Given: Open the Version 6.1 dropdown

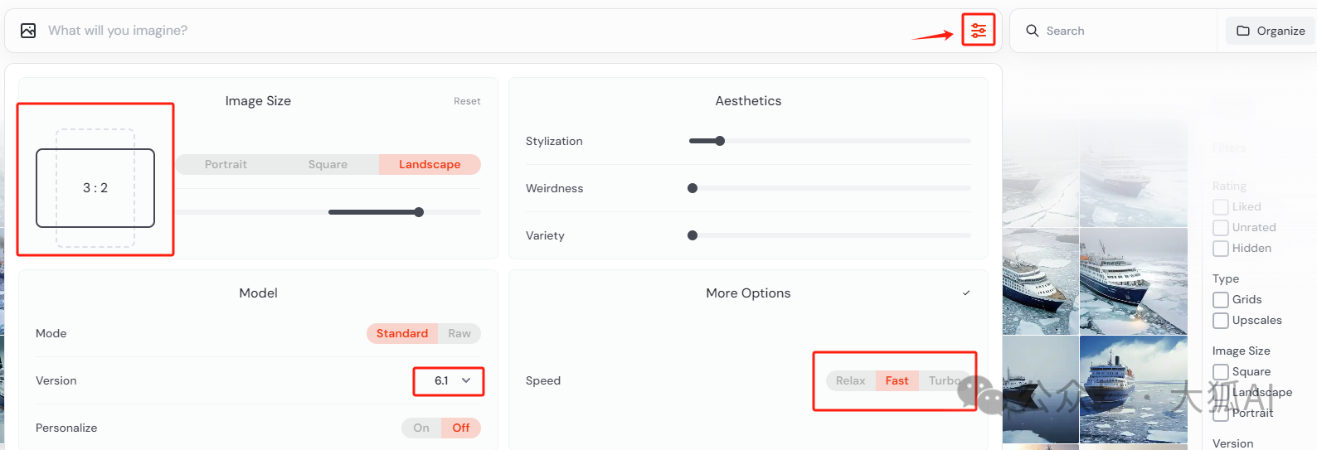Looking at the screenshot, I should click(x=449, y=380).
